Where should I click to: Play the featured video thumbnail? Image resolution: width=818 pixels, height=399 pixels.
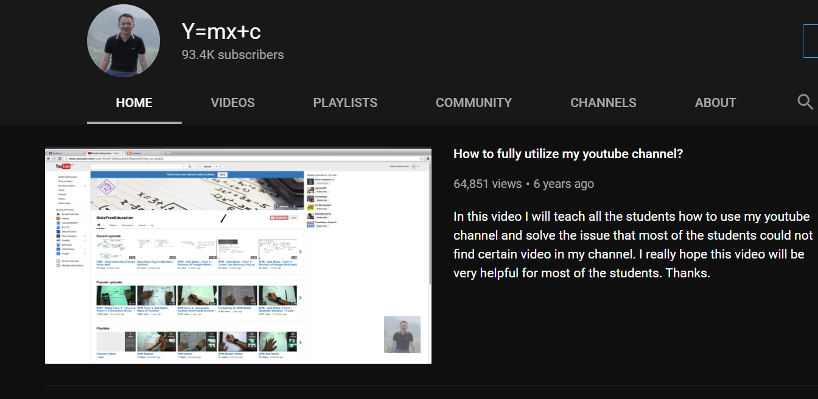pos(238,255)
